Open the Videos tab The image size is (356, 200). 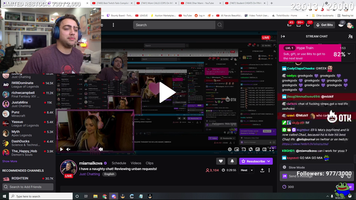(136, 163)
